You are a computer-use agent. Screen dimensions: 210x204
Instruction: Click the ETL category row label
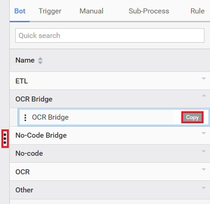point(22,81)
